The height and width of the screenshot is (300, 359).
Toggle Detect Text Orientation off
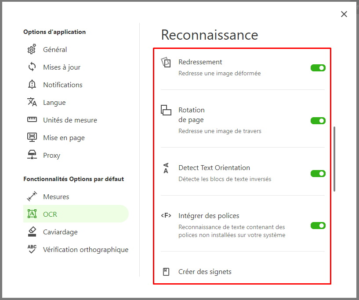pos(318,174)
